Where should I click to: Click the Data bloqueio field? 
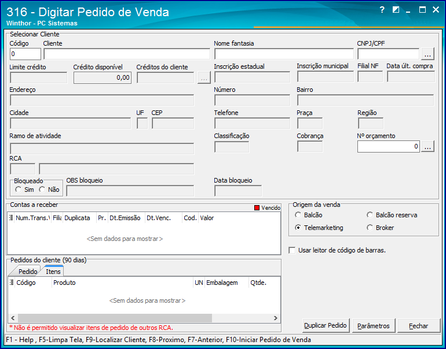(x=238, y=191)
